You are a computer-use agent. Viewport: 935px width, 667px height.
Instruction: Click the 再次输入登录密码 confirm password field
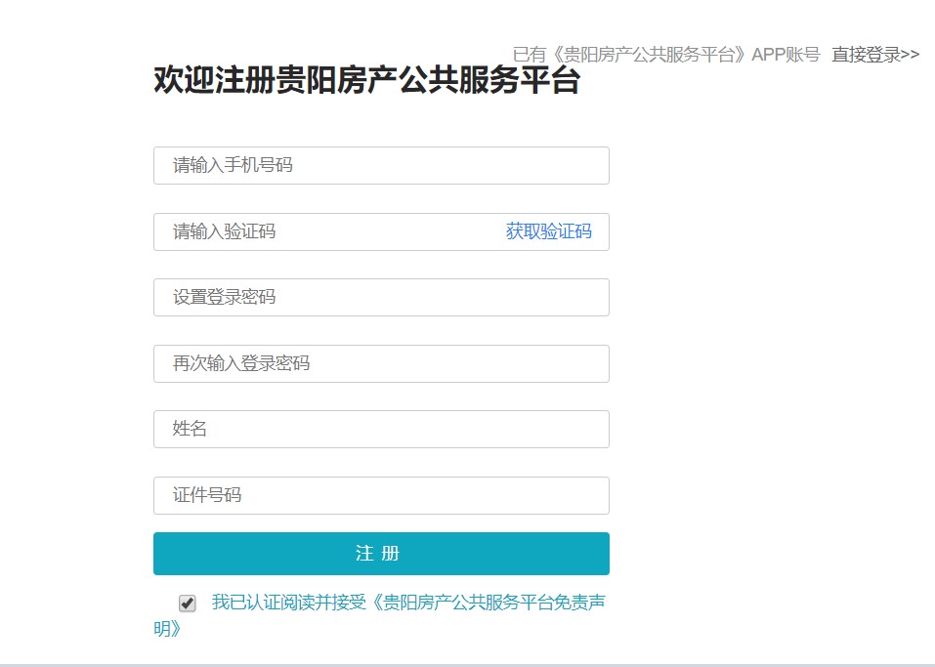(x=381, y=363)
